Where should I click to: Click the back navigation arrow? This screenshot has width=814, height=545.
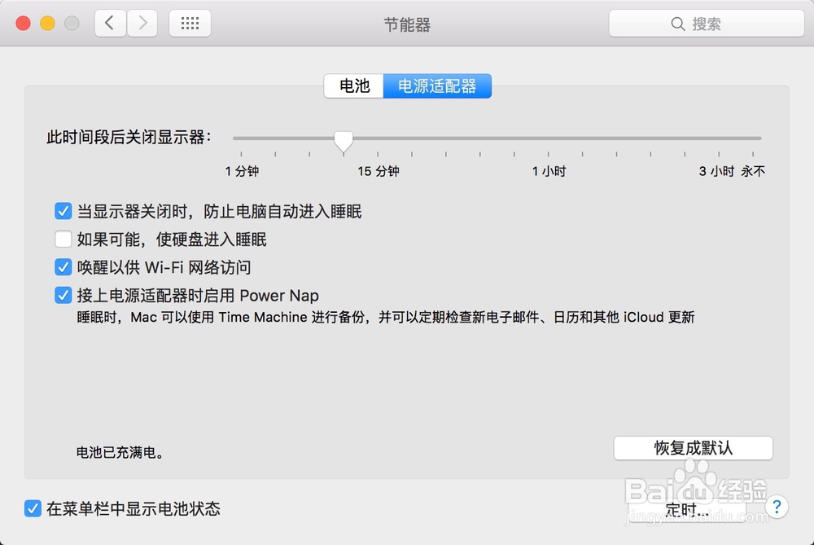point(111,24)
